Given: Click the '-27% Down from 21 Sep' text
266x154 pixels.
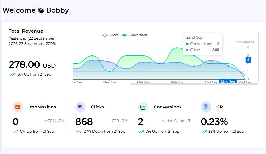Looking at the screenshot, I should [x=104, y=132].
